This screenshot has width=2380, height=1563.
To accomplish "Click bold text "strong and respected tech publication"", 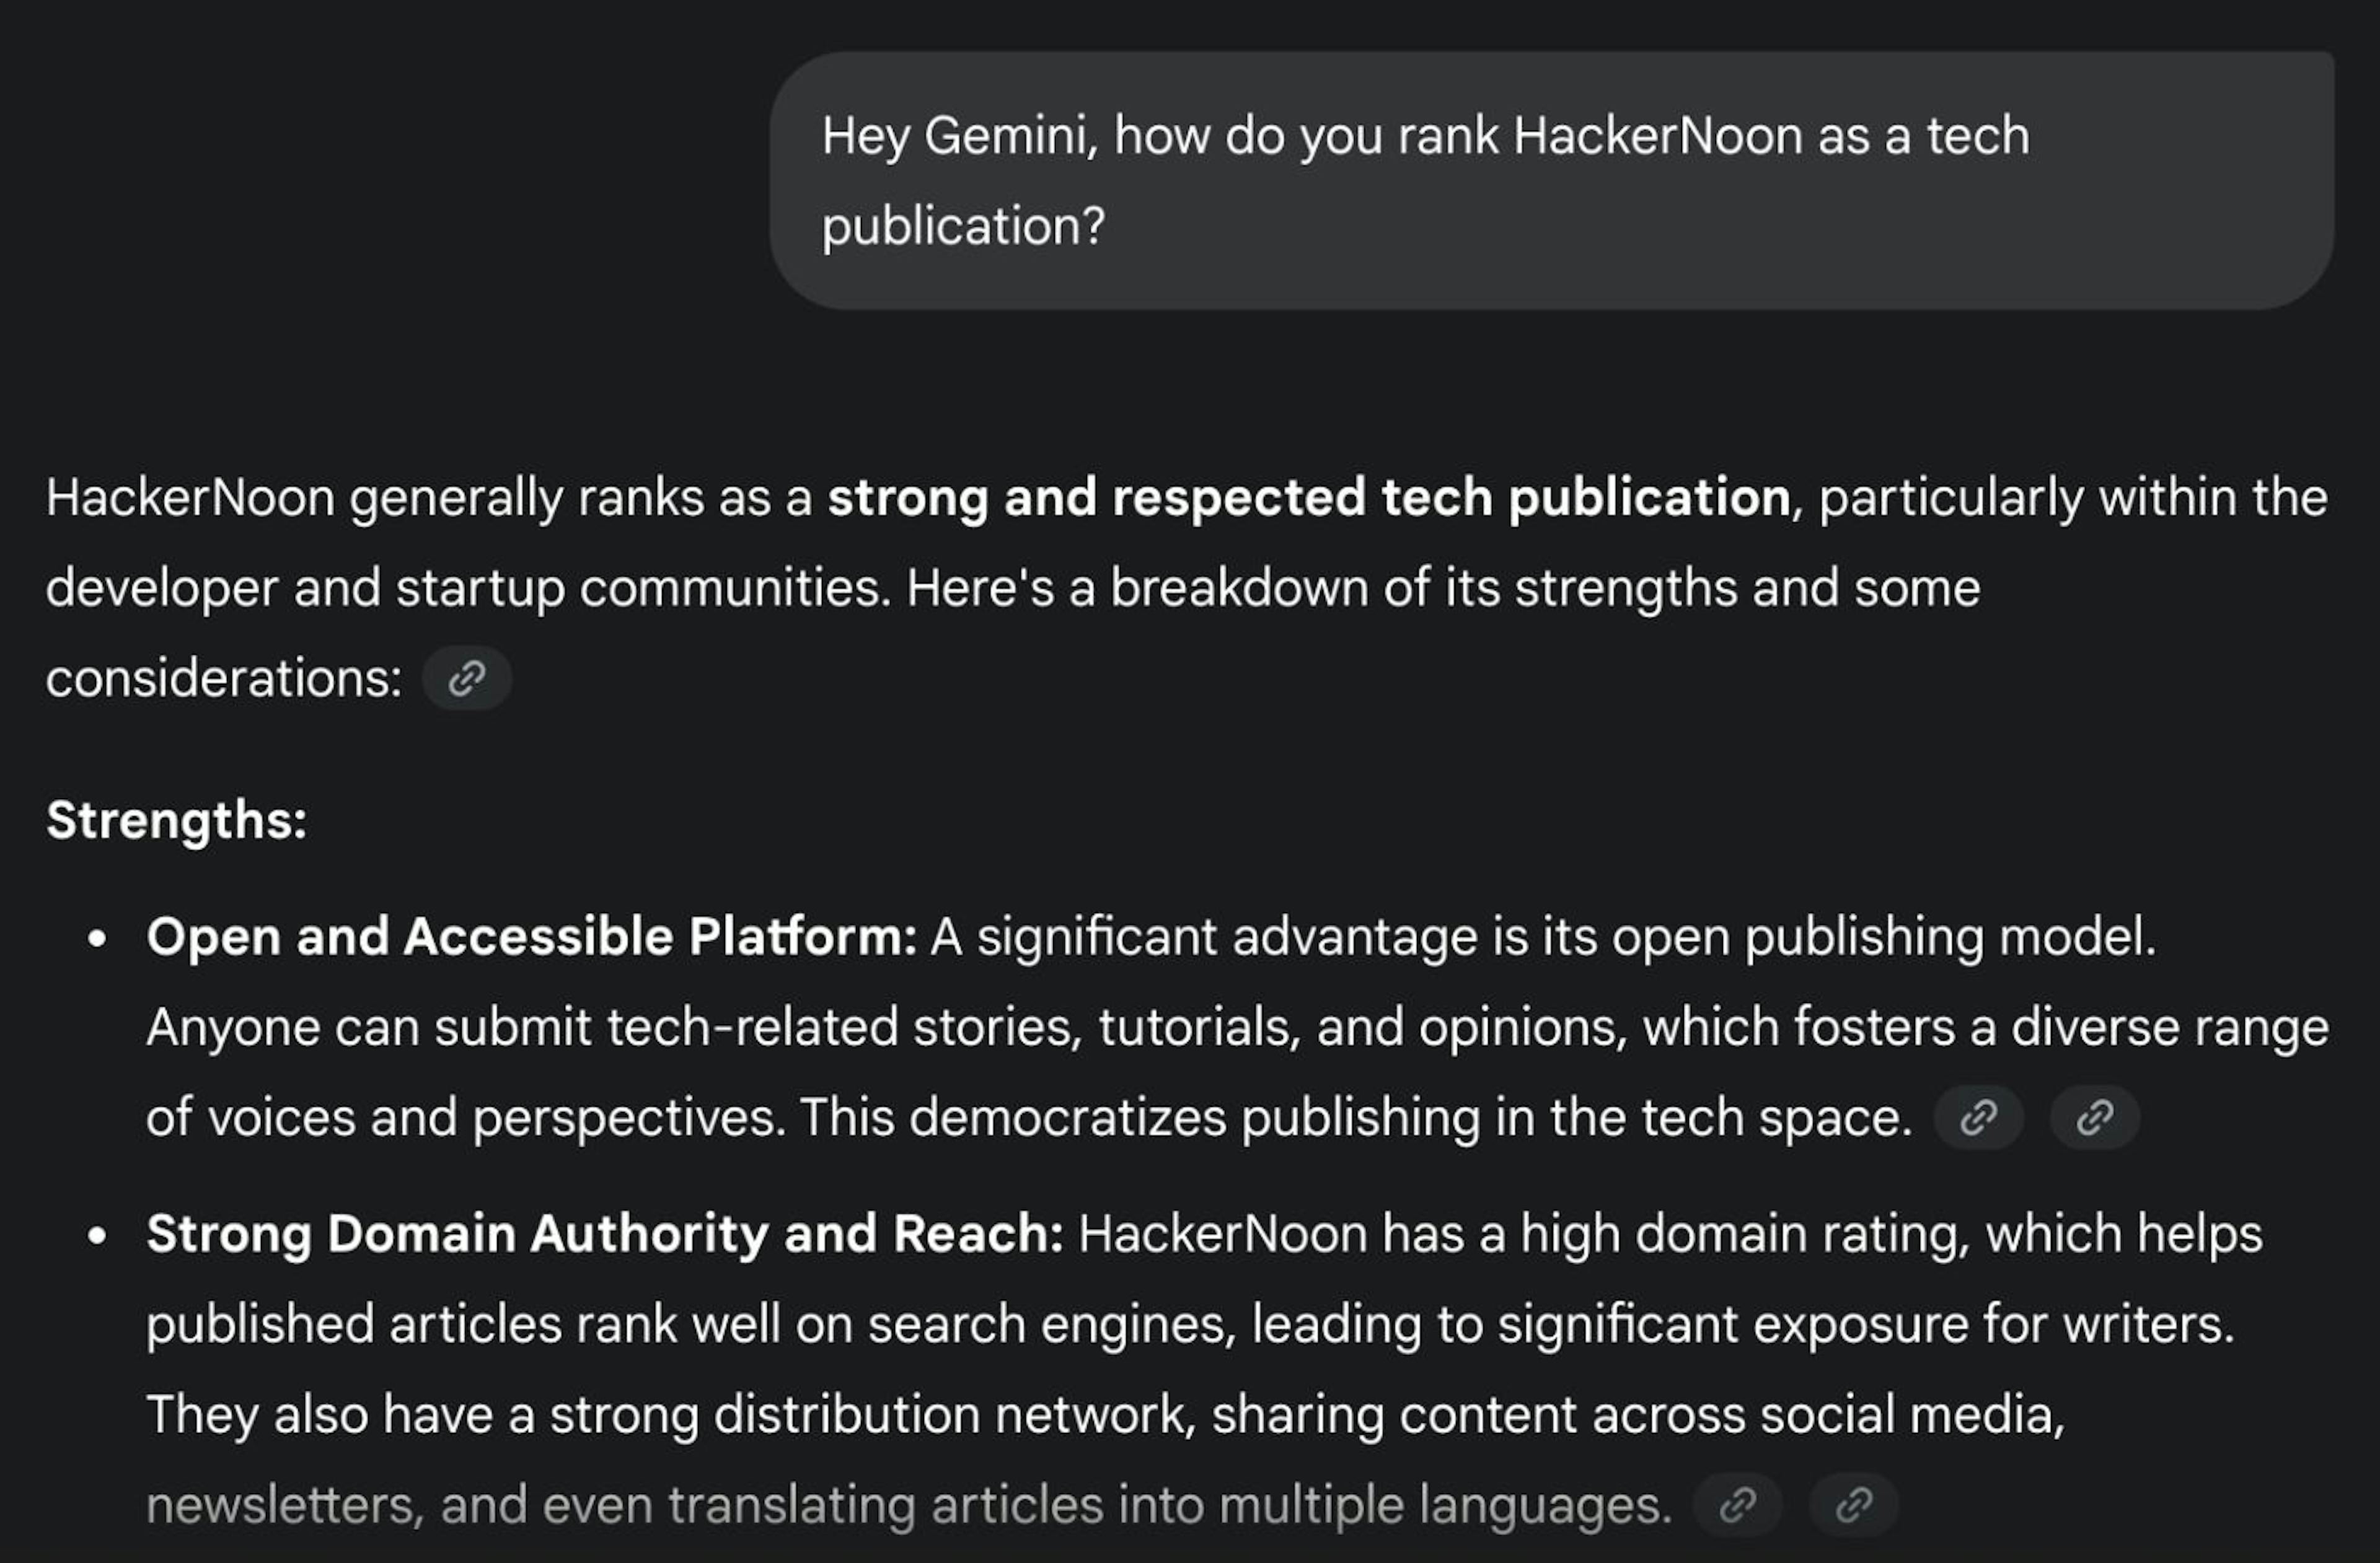I will pos(1308,497).
